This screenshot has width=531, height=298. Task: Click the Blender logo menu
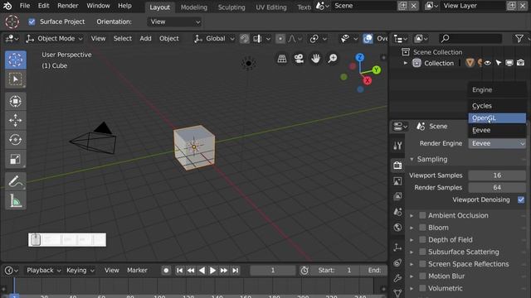tap(7, 6)
